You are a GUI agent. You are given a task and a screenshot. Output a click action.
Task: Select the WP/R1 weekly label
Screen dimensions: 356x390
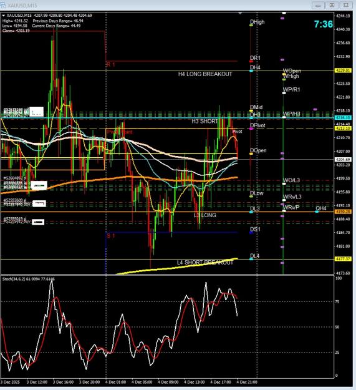pyautogui.click(x=291, y=89)
